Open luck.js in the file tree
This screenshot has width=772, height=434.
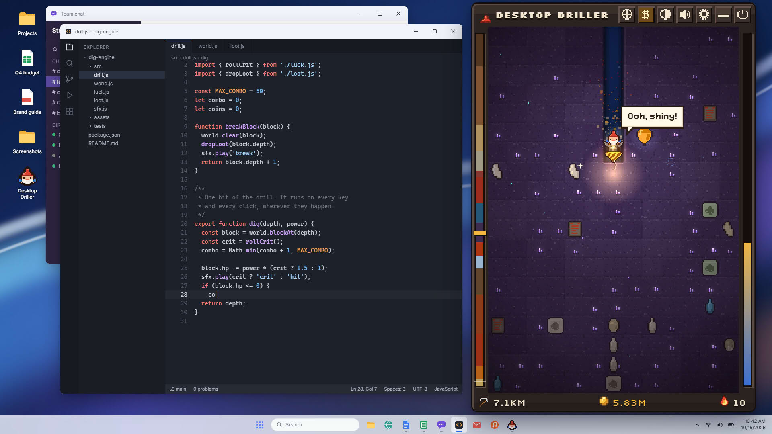122,92
